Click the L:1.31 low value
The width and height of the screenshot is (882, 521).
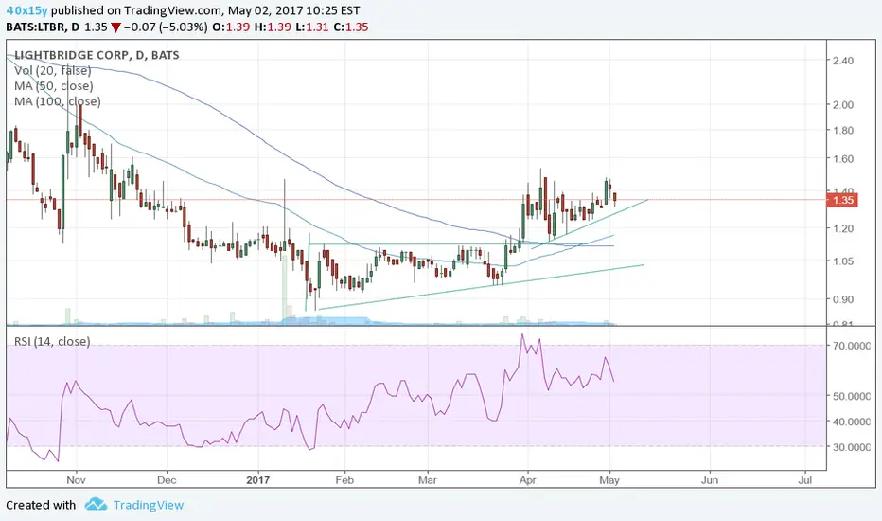tap(312, 27)
